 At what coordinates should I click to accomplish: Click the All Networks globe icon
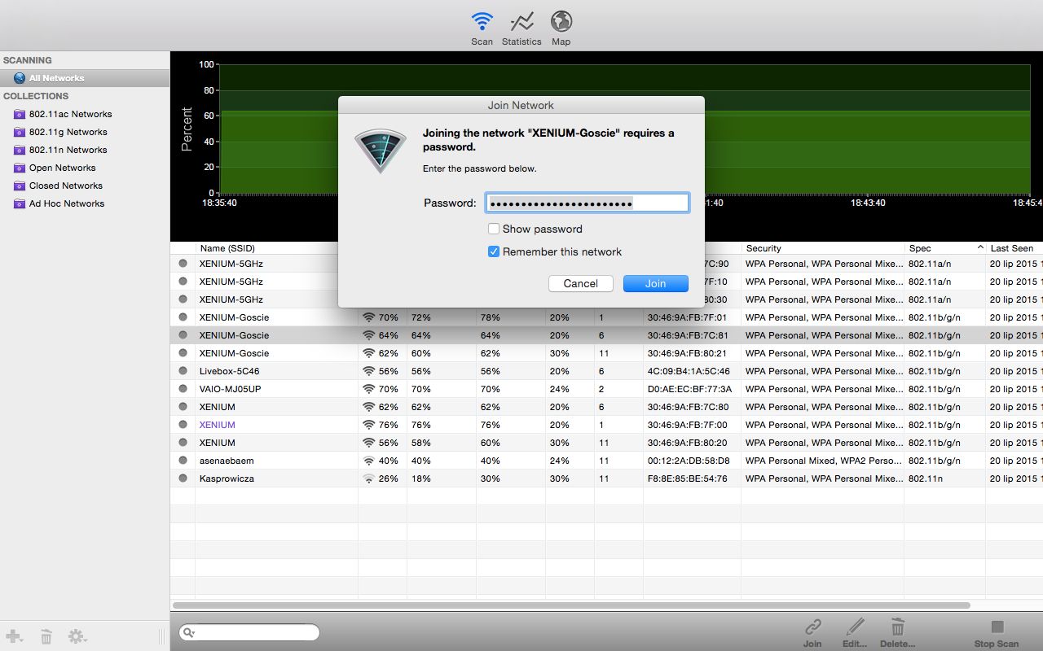(20, 78)
